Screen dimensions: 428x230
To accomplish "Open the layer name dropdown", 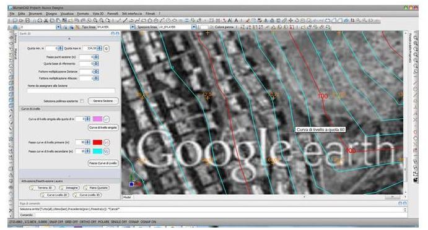I will pyautogui.click(x=58, y=27).
